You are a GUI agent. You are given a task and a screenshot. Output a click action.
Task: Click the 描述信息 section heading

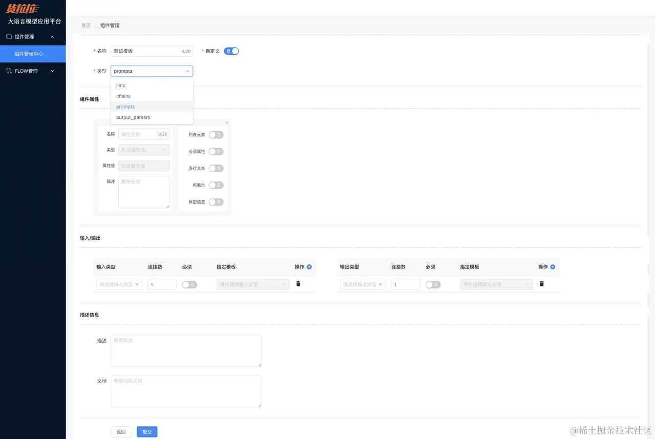[x=90, y=315]
